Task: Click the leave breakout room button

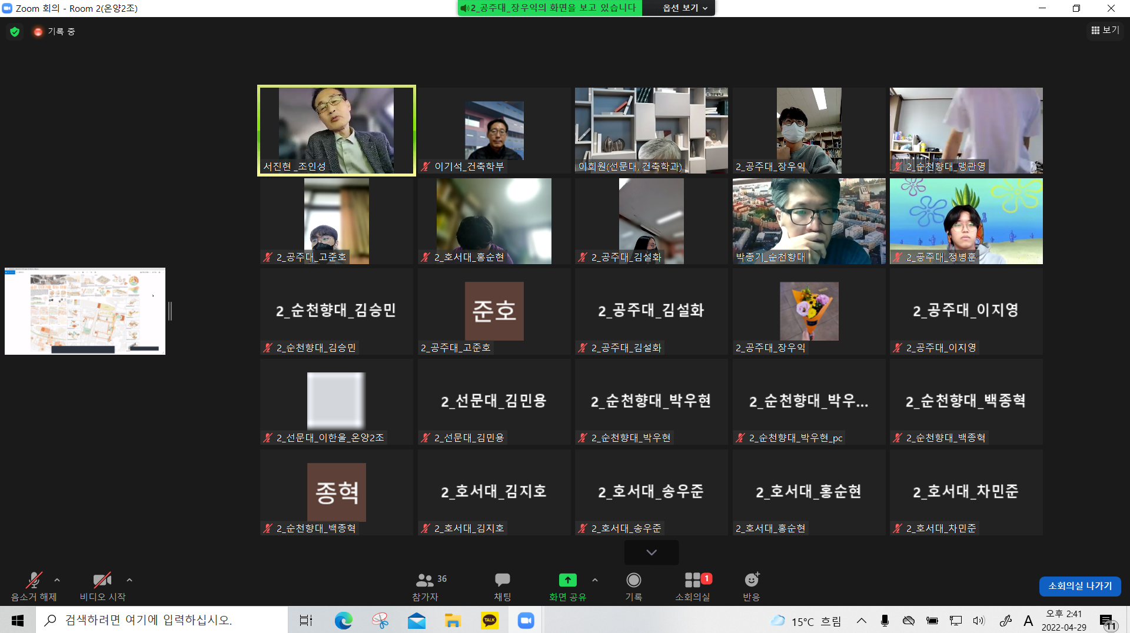Action: click(x=1079, y=586)
